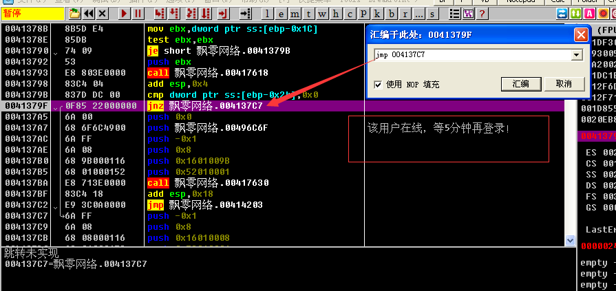Screen dimensions: 616x291
Task: Show the Log window via the 'l' button
Action: coord(268,14)
